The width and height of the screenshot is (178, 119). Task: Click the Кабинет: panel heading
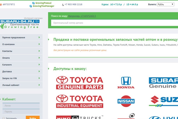tap(9, 99)
